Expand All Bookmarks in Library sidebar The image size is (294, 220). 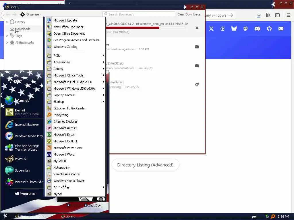click(7, 42)
